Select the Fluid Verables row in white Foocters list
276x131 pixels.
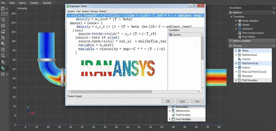pyautogui.click(x=253, y=80)
